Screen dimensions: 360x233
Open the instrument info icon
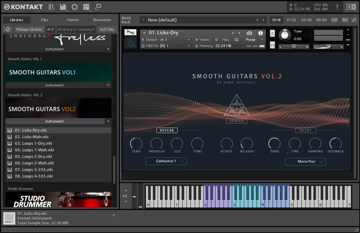click(x=260, y=33)
